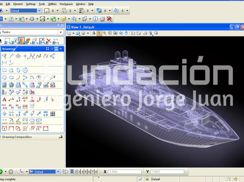Image resolution: width=244 pixels, height=182 pixels.
Task: Toggle view 4 window button
Action: 82,172
